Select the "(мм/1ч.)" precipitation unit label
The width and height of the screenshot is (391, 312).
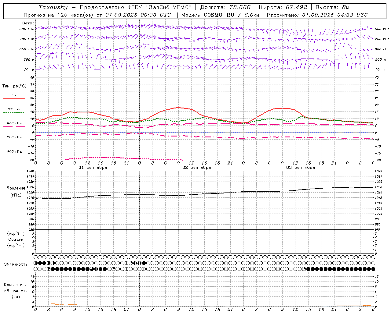click(x=16, y=245)
